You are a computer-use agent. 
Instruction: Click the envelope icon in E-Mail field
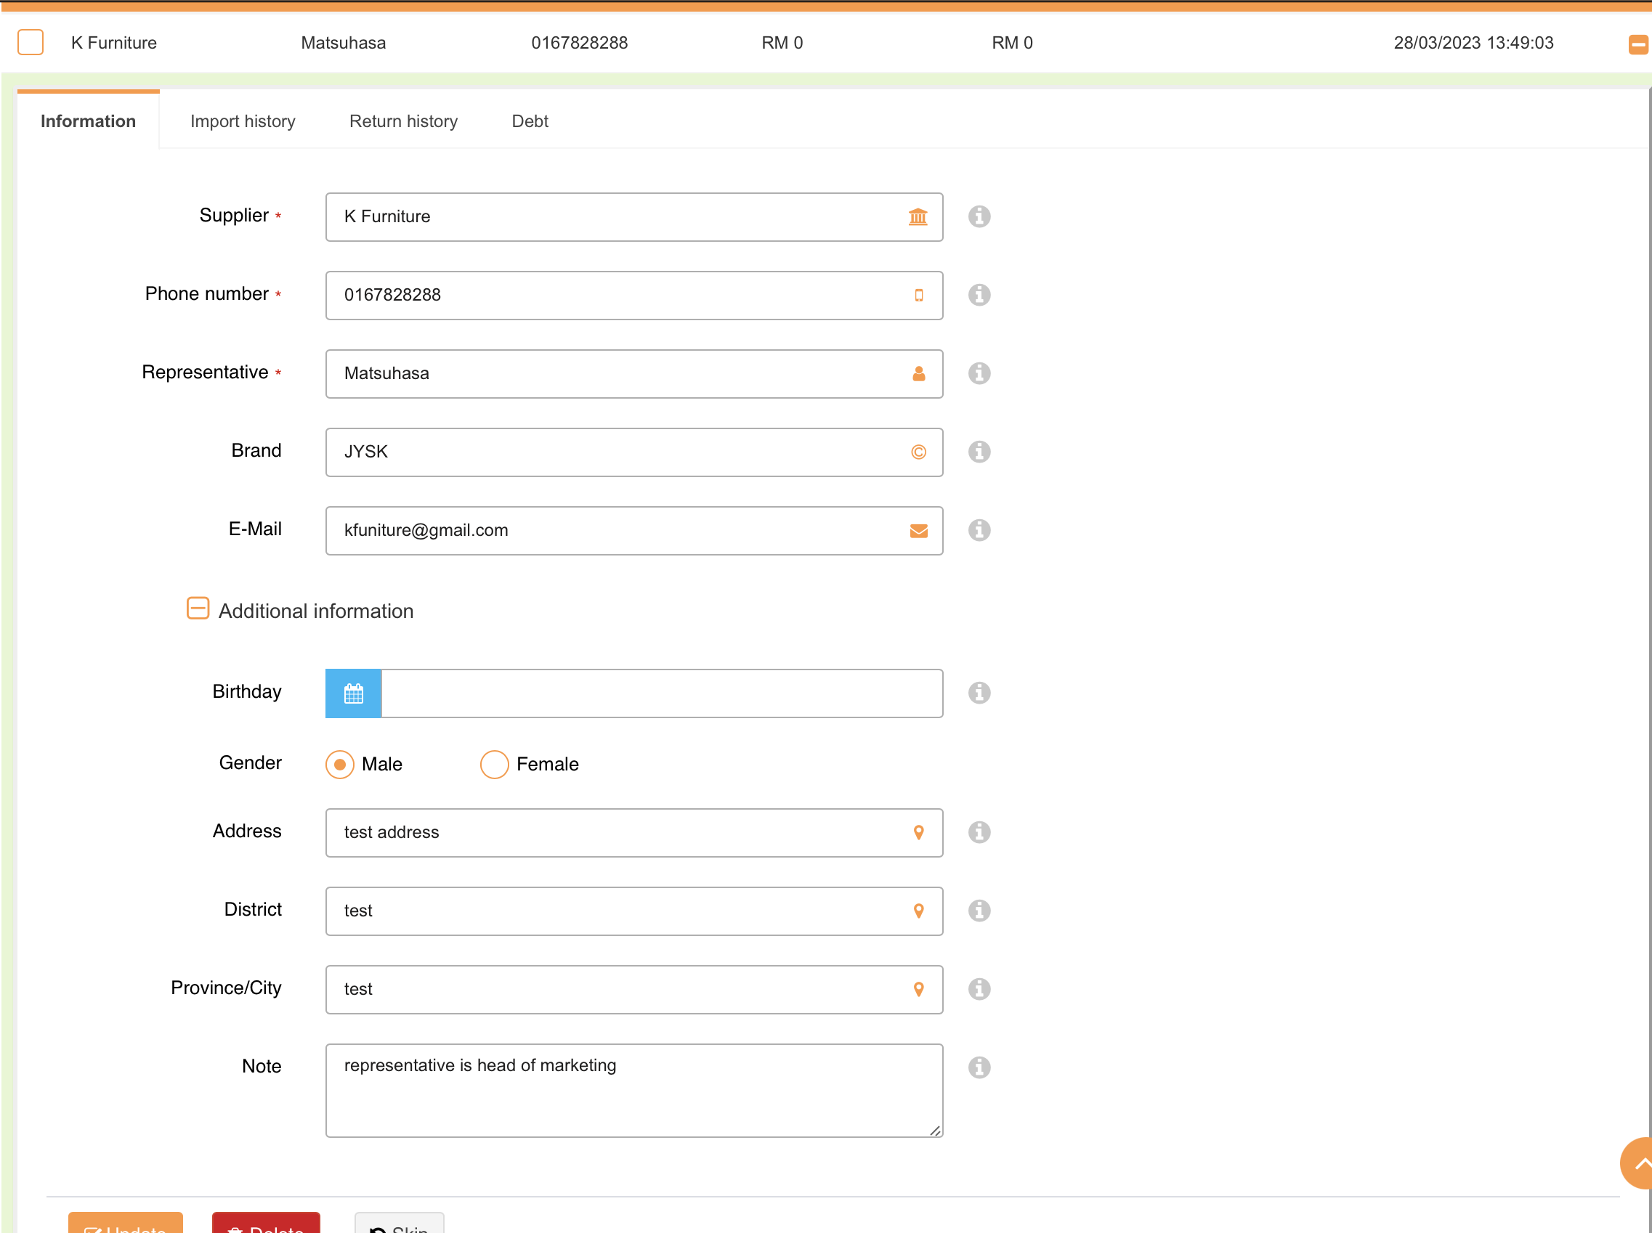[918, 531]
